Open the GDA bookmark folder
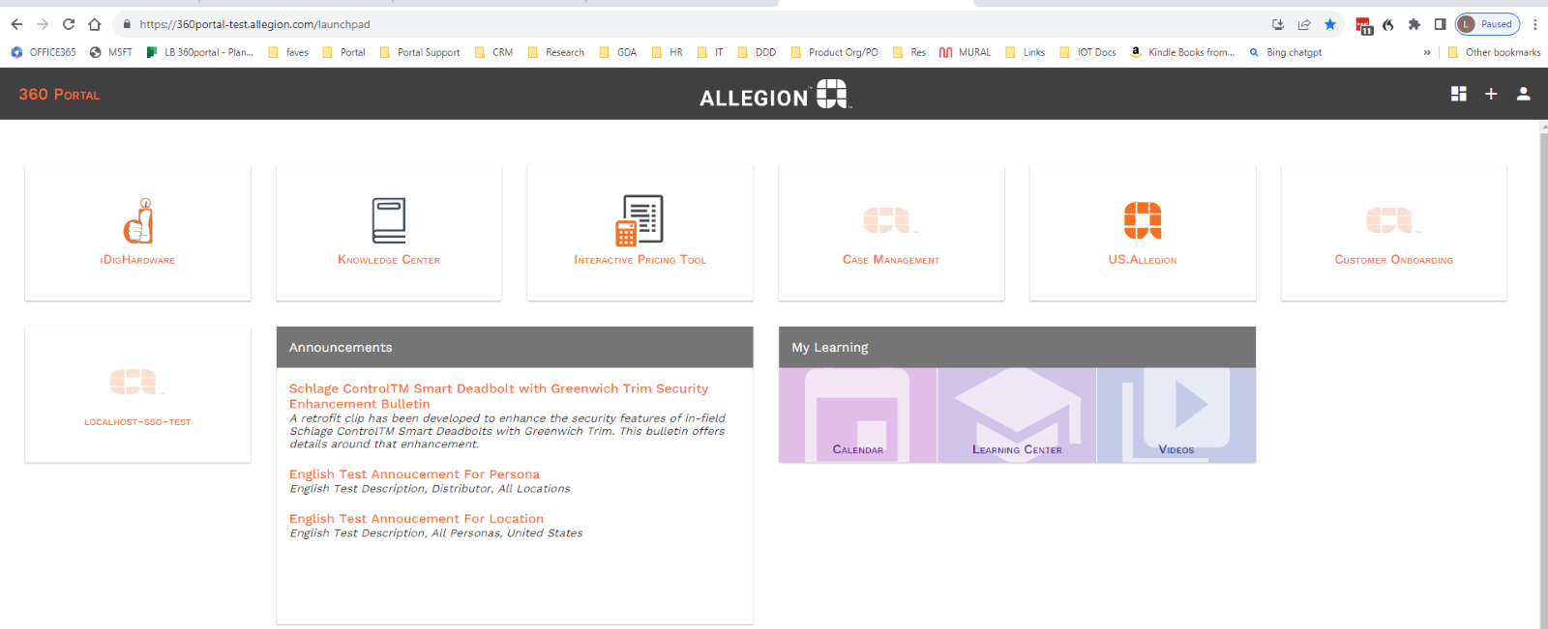This screenshot has width=1548, height=629. coord(617,52)
